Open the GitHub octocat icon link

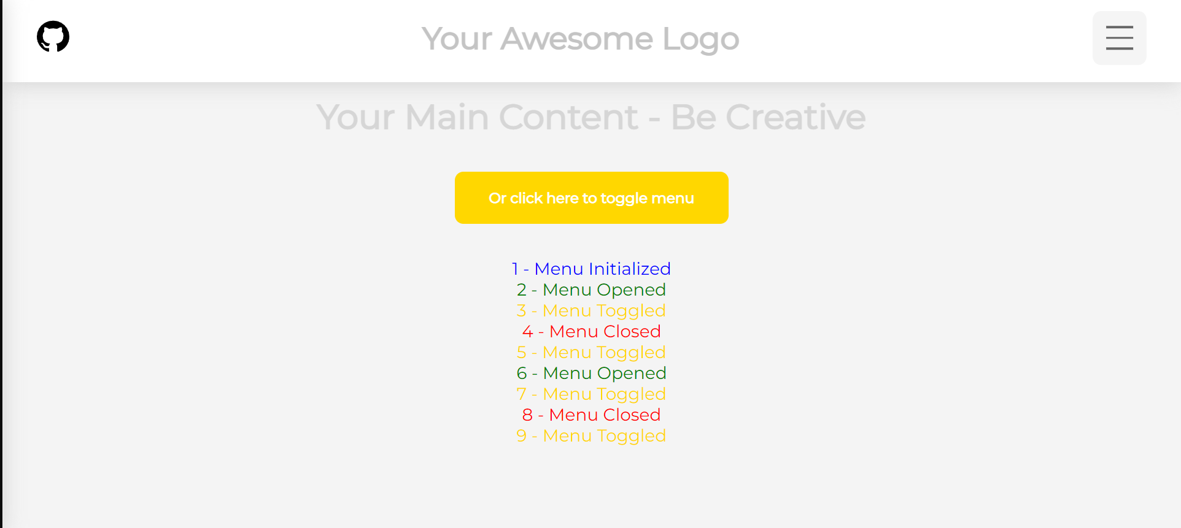click(53, 37)
